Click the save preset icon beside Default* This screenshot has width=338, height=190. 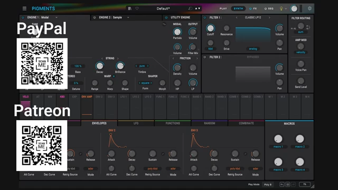pos(190,8)
